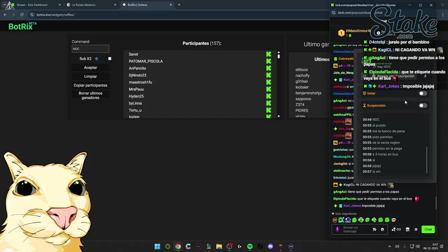Click last winner PIDRES

[x=302, y=111]
